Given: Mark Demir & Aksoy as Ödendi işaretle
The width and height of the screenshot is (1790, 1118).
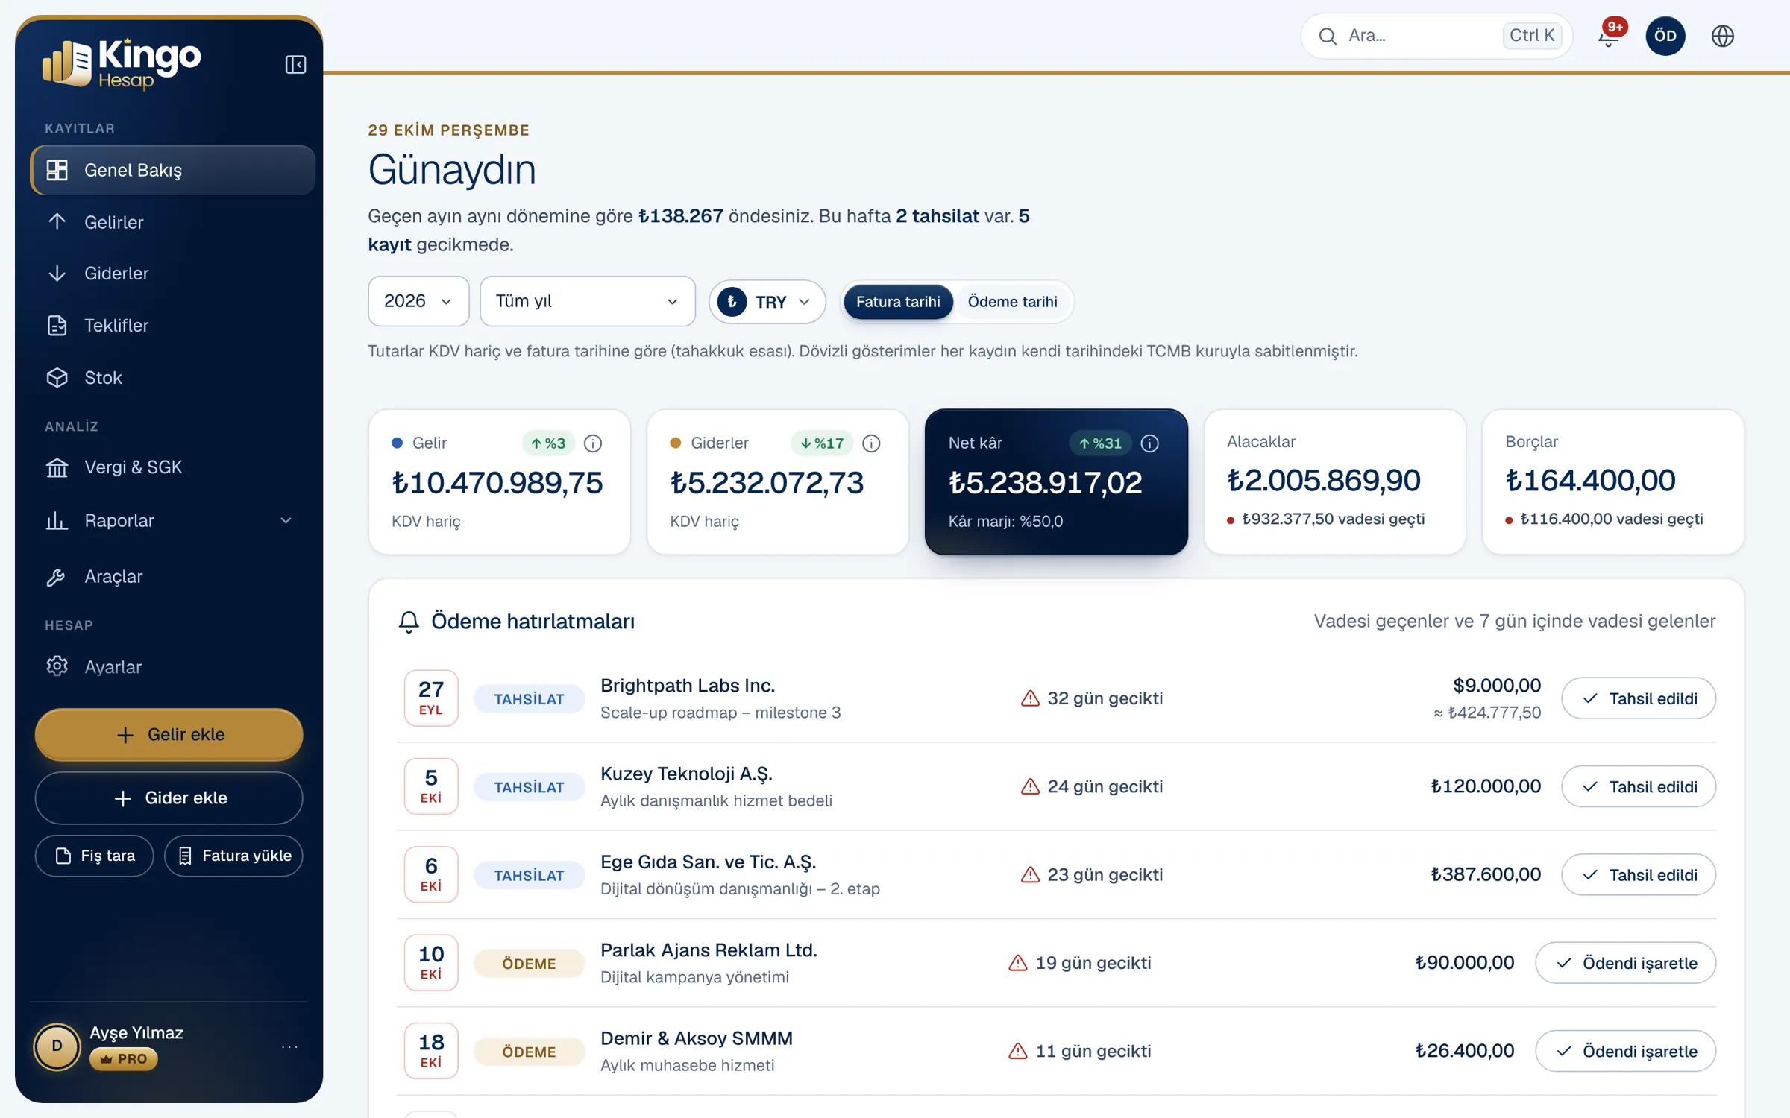Looking at the screenshot, I should (1626, 1052).
